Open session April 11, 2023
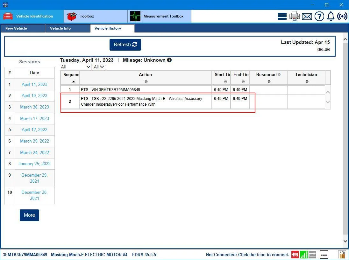This screenshot has height=260, width=349. click(x=34, y=85)
